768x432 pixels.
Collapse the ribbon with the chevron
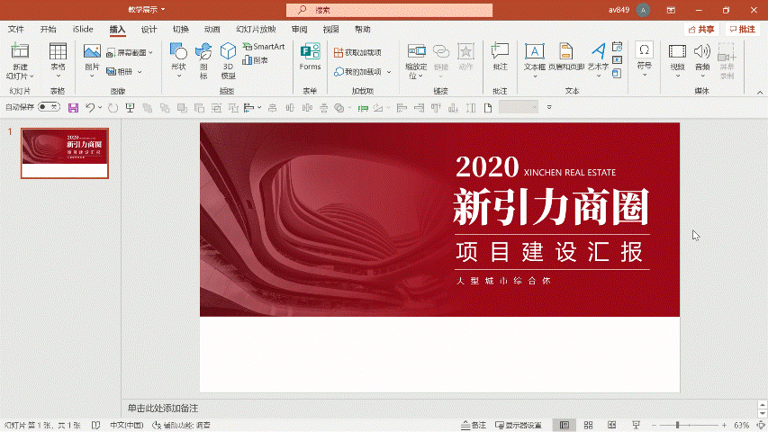(x=760, y=92)
